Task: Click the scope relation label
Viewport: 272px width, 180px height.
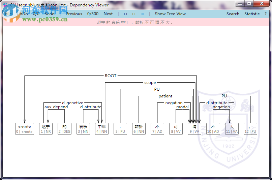Action: (150, 83)
